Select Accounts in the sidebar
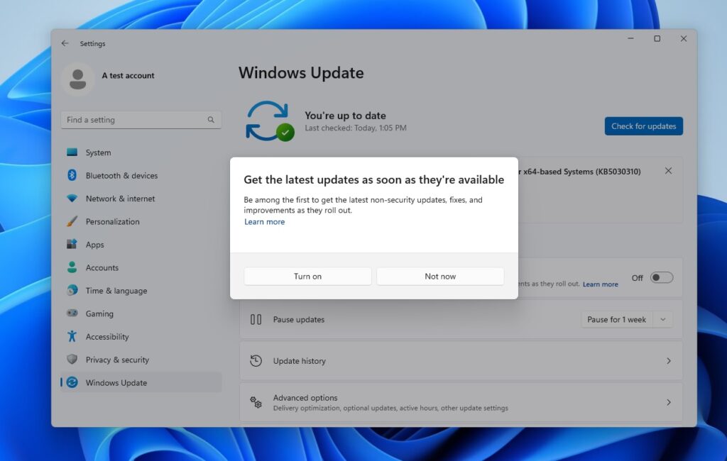 (x=104, y=267)
